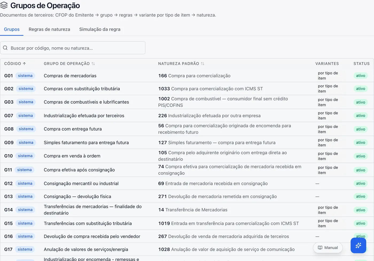Select Consignação mercantil ou industrial

coord(81,184)
